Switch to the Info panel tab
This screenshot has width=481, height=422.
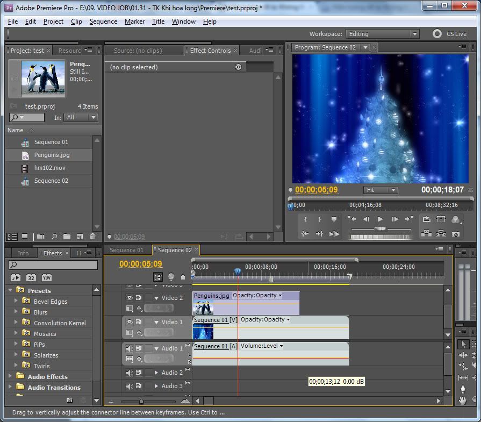click(x=23, y=253)
